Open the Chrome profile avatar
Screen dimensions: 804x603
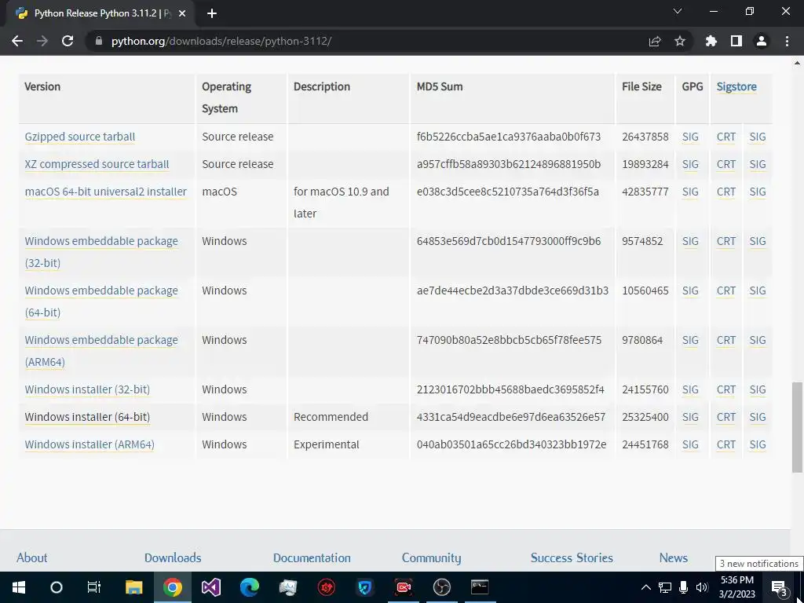pos(762,41)
